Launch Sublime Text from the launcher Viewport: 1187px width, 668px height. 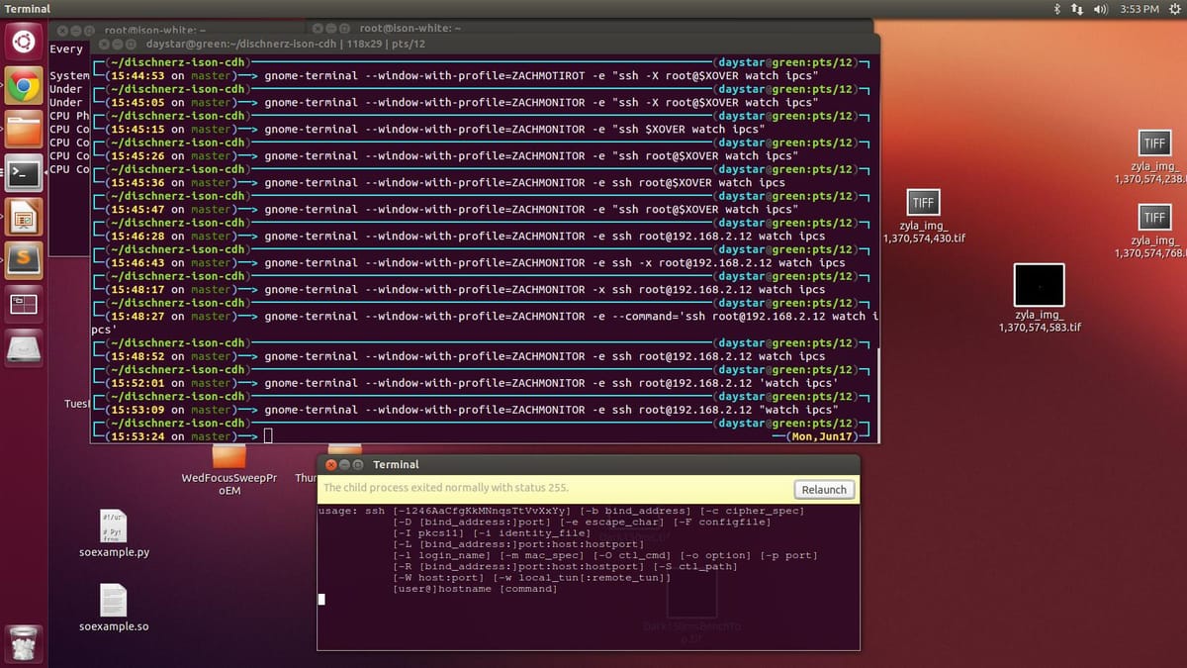tap(24, 260)
